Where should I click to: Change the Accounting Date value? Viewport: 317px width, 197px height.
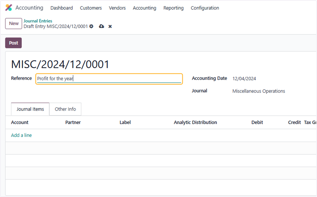point(244,79)
